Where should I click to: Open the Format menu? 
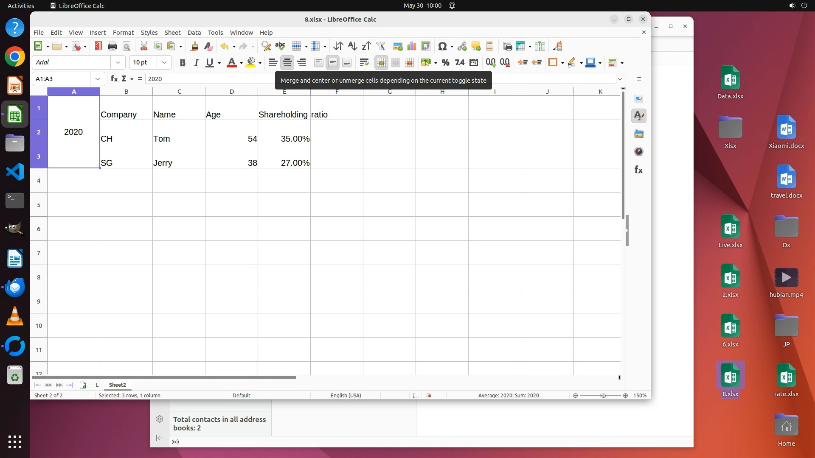coord(123,33)
